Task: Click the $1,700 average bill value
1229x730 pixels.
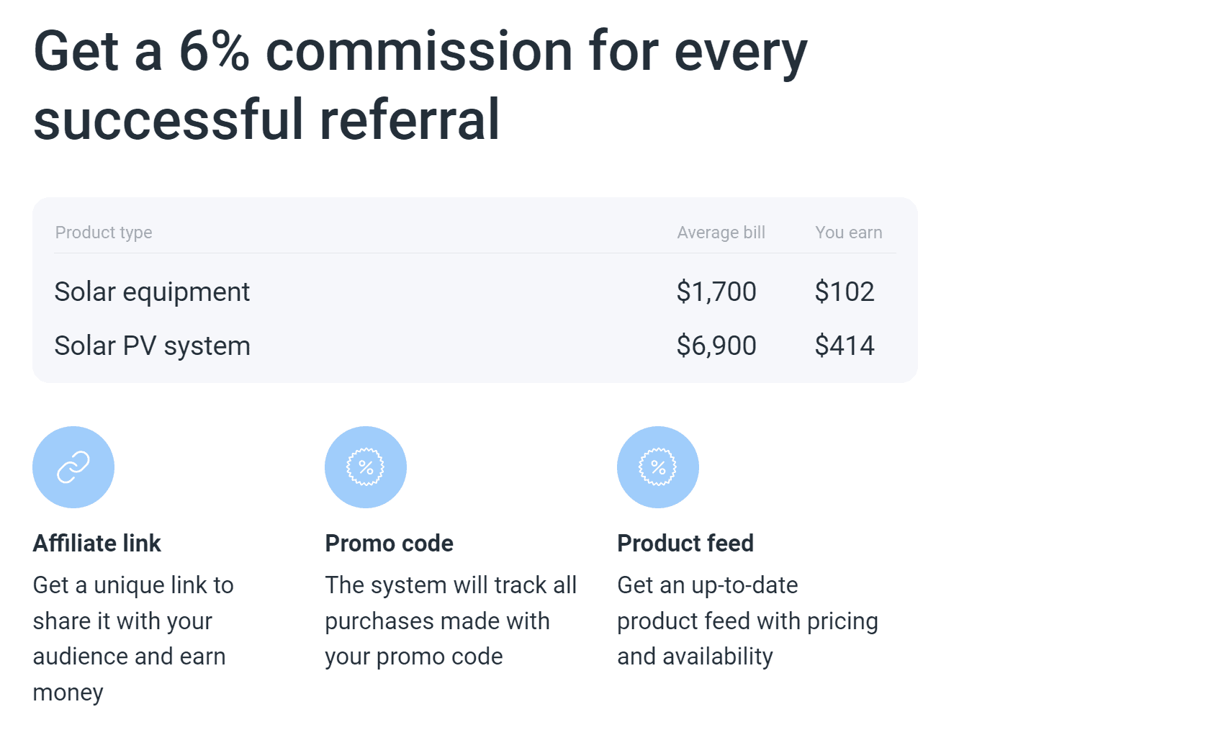Action: [x=716, y=292]
